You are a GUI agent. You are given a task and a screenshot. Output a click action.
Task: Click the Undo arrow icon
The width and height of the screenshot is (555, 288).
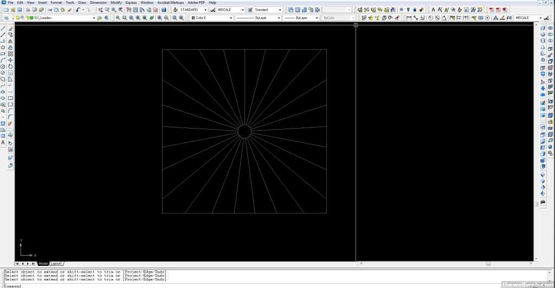click(78, 10)
